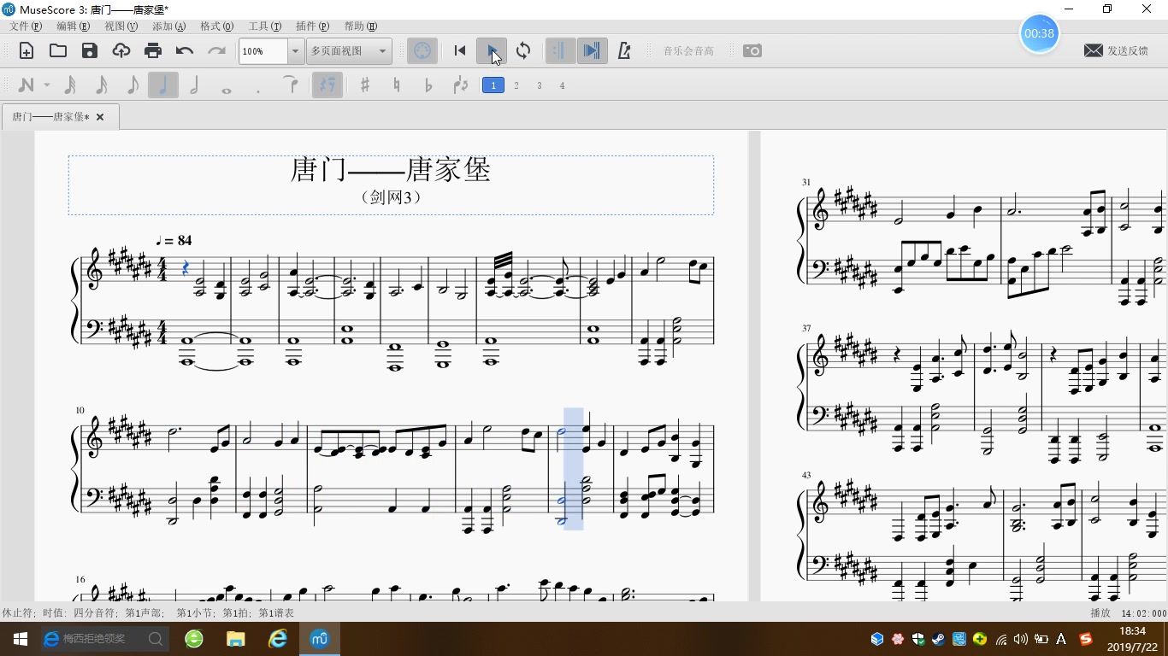Click the 00:38 recording timer bubble
This screenshot has width=1168, height=656.
pyautogui.click(x=1040, y=33)
